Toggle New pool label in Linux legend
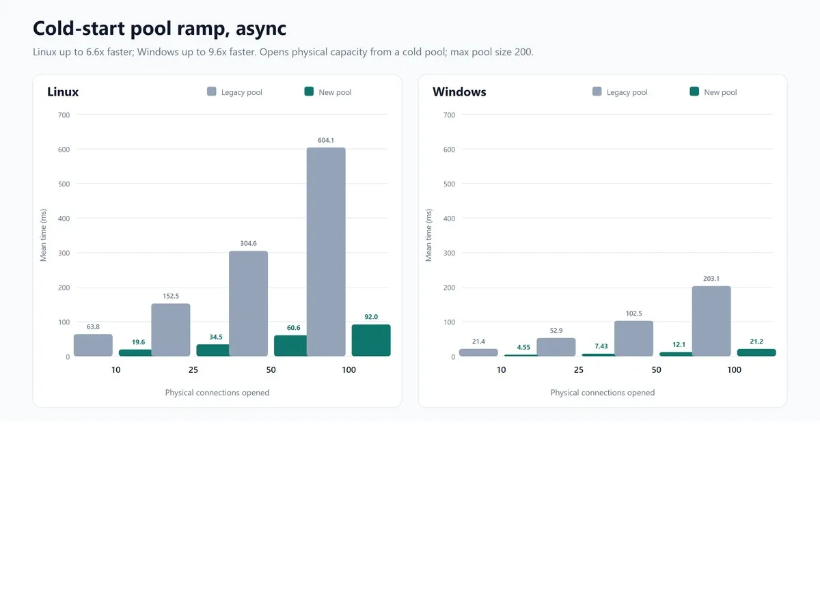820x612 pixels. (335, 92)
